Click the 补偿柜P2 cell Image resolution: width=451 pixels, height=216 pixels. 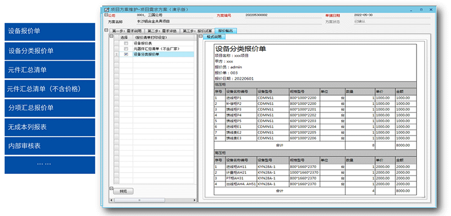coord(241,103)
